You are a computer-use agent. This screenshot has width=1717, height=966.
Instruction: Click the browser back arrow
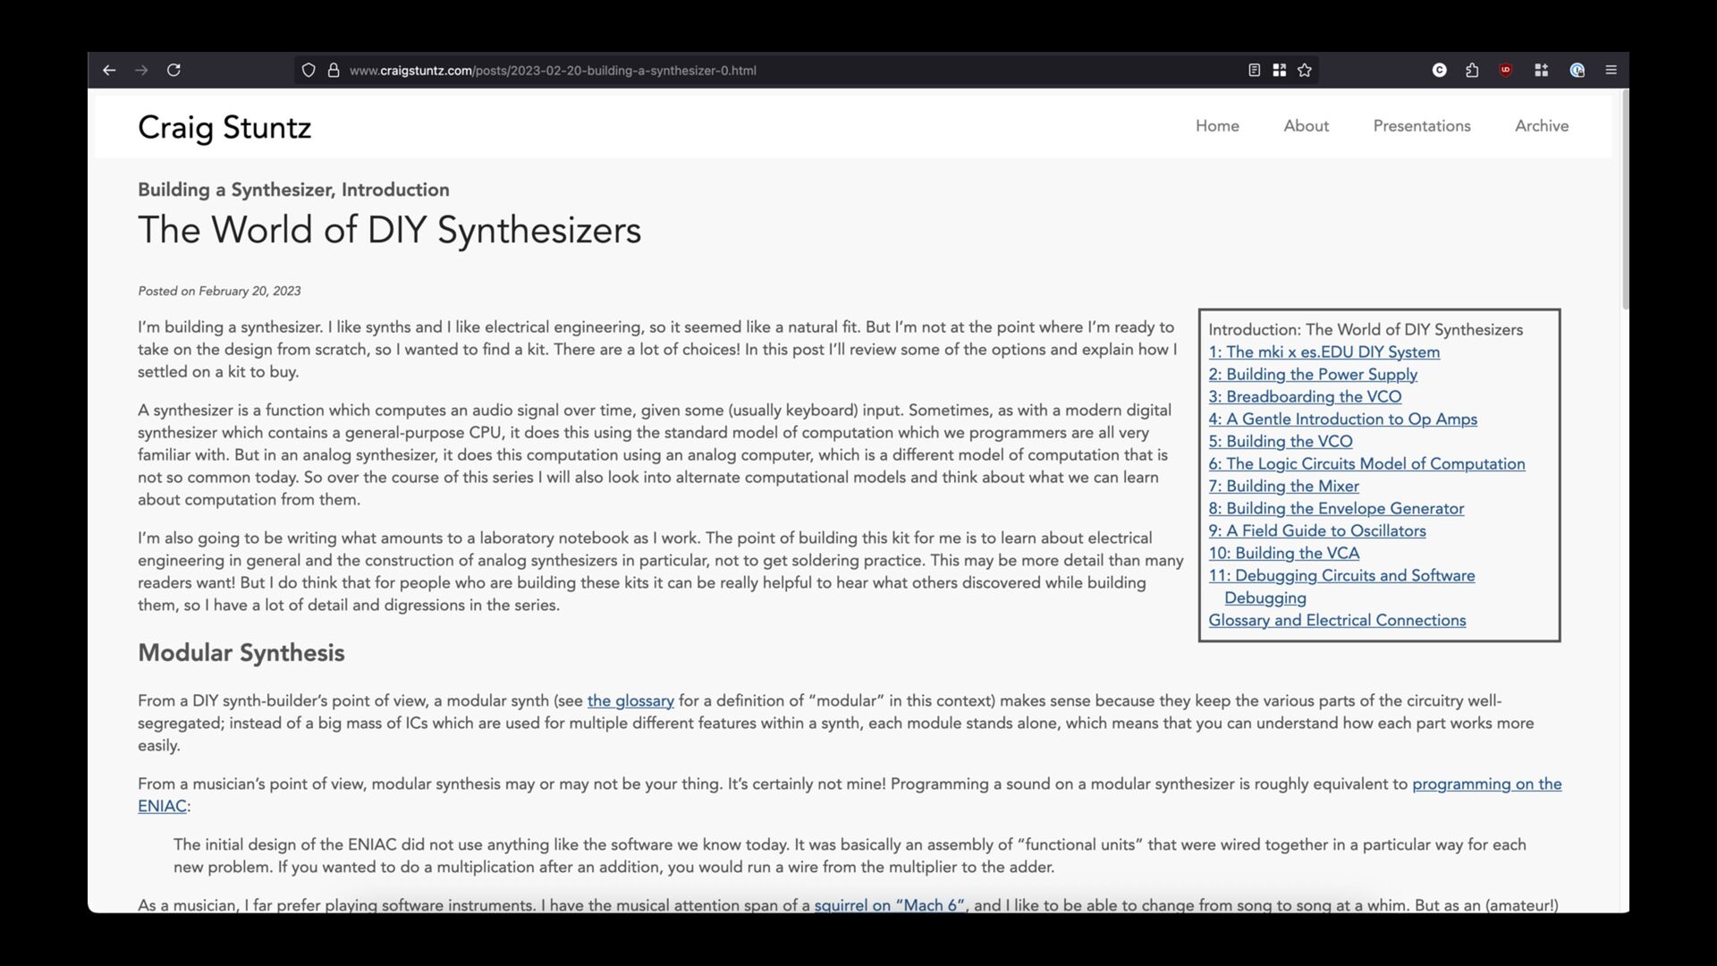109,70
